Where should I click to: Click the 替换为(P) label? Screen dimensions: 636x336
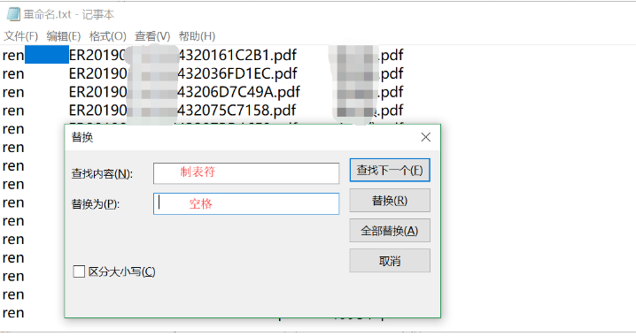pyautogui.click(x=96, y=203)
